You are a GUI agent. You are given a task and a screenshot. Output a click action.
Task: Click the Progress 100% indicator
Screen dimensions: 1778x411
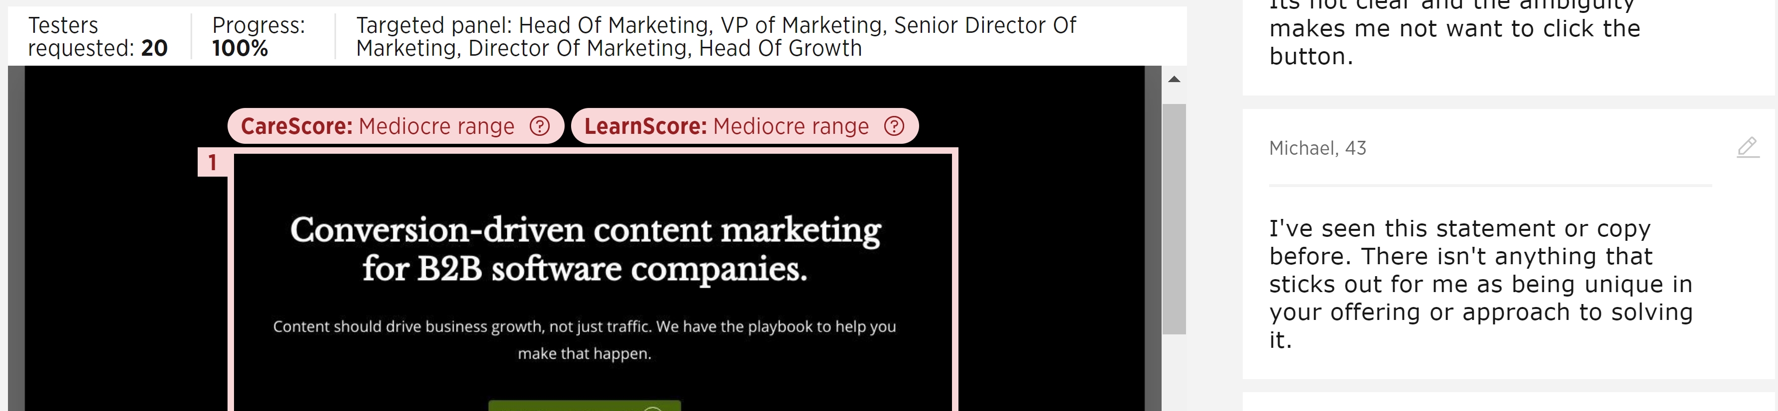pos(258,36)
